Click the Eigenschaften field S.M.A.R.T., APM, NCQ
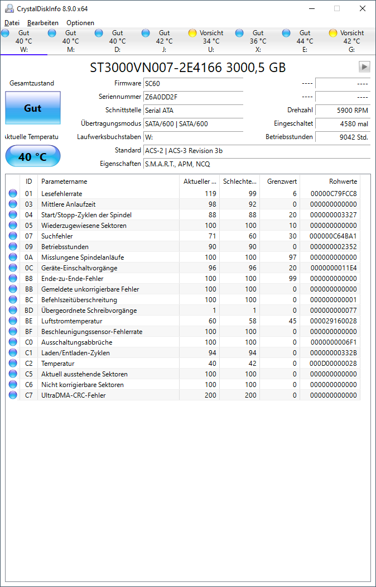The image size is (376, 587). pos(257,164)
